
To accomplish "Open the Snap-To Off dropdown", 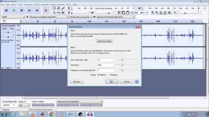I will (x=24, y=105).
